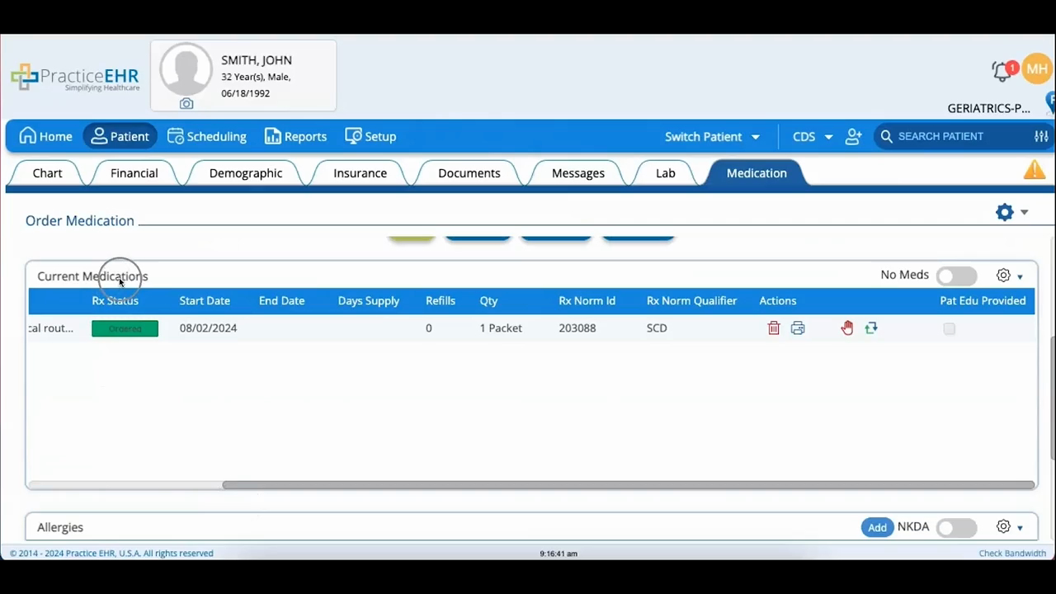Click the vertical page scrollbar
The height and width of the screenshot is (594, 1056).
[1052, 398]
